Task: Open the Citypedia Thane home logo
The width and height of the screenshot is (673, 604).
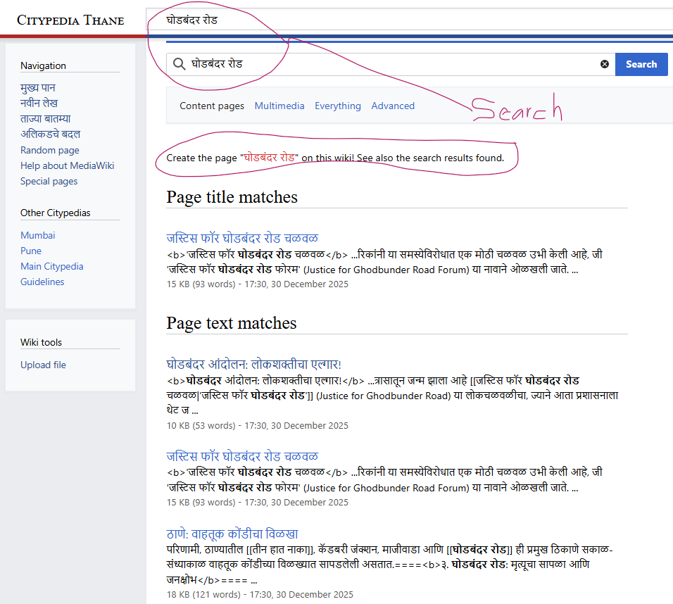Action: 70,20
